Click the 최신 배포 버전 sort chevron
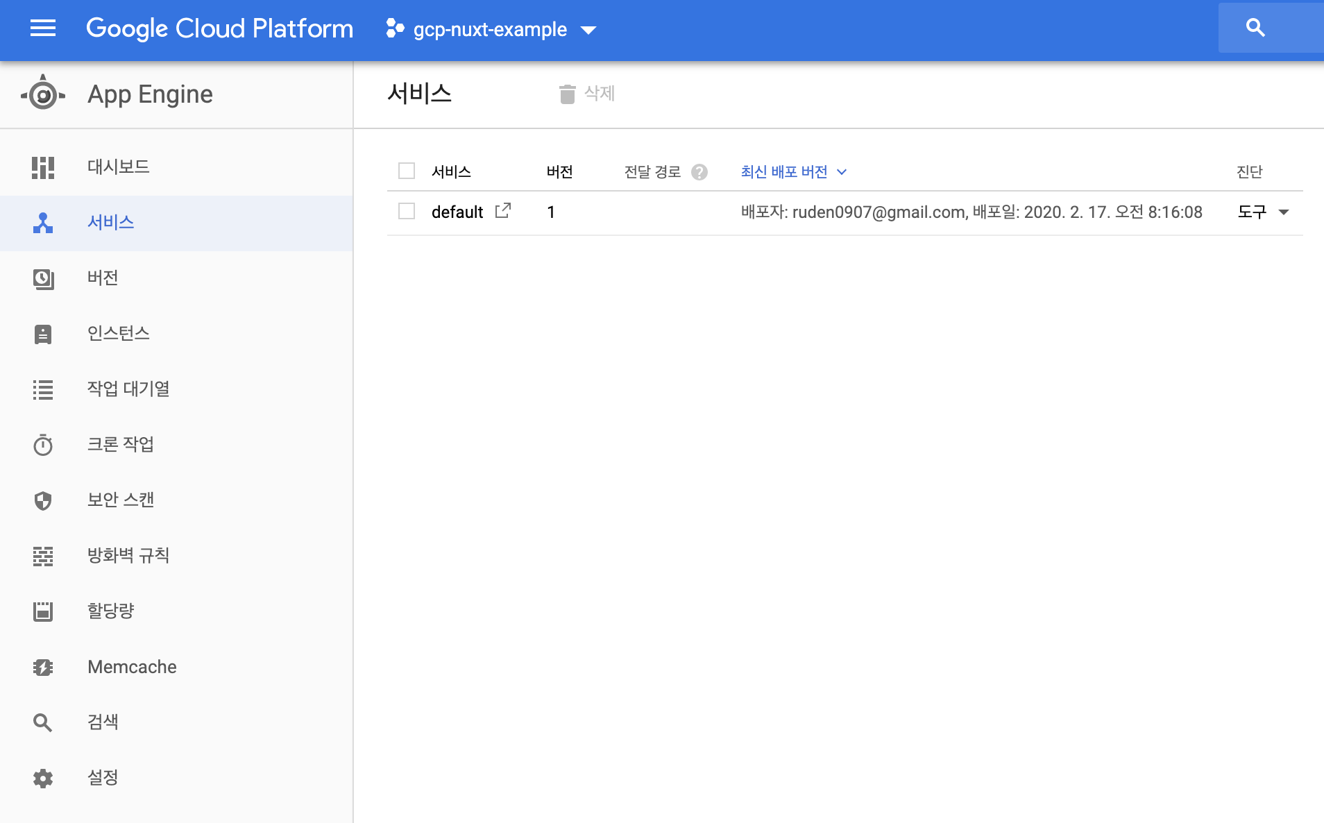1324x823 pixels. click(x=842, y=171)
